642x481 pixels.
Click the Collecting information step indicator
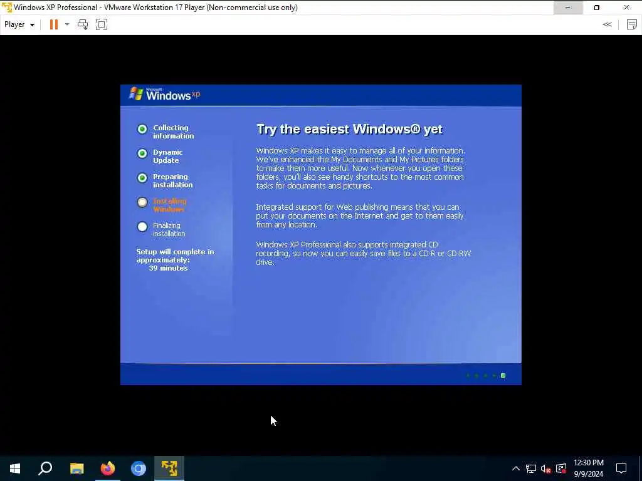(142, 129)
